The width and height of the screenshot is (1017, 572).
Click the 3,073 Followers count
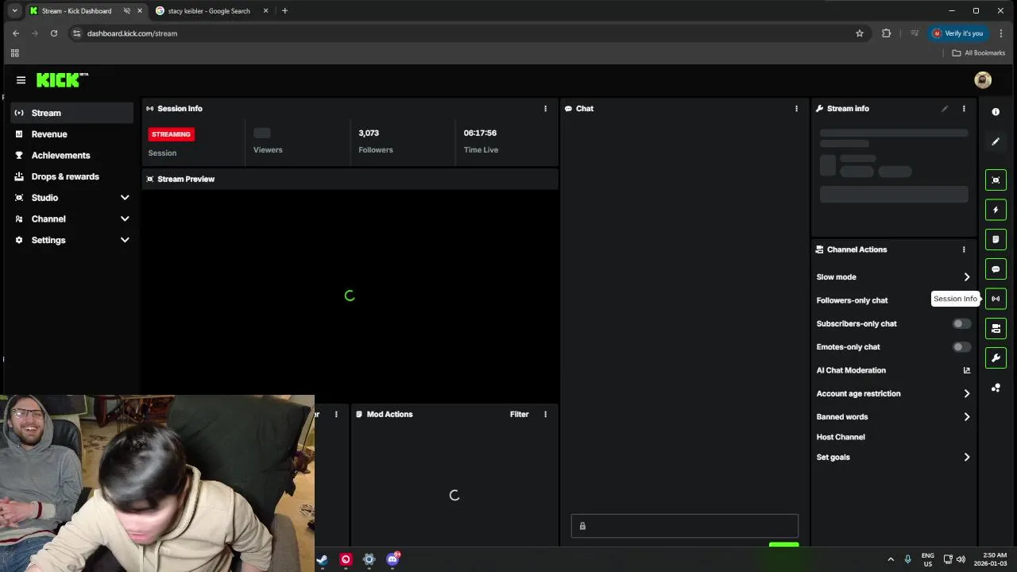point(369,133)
